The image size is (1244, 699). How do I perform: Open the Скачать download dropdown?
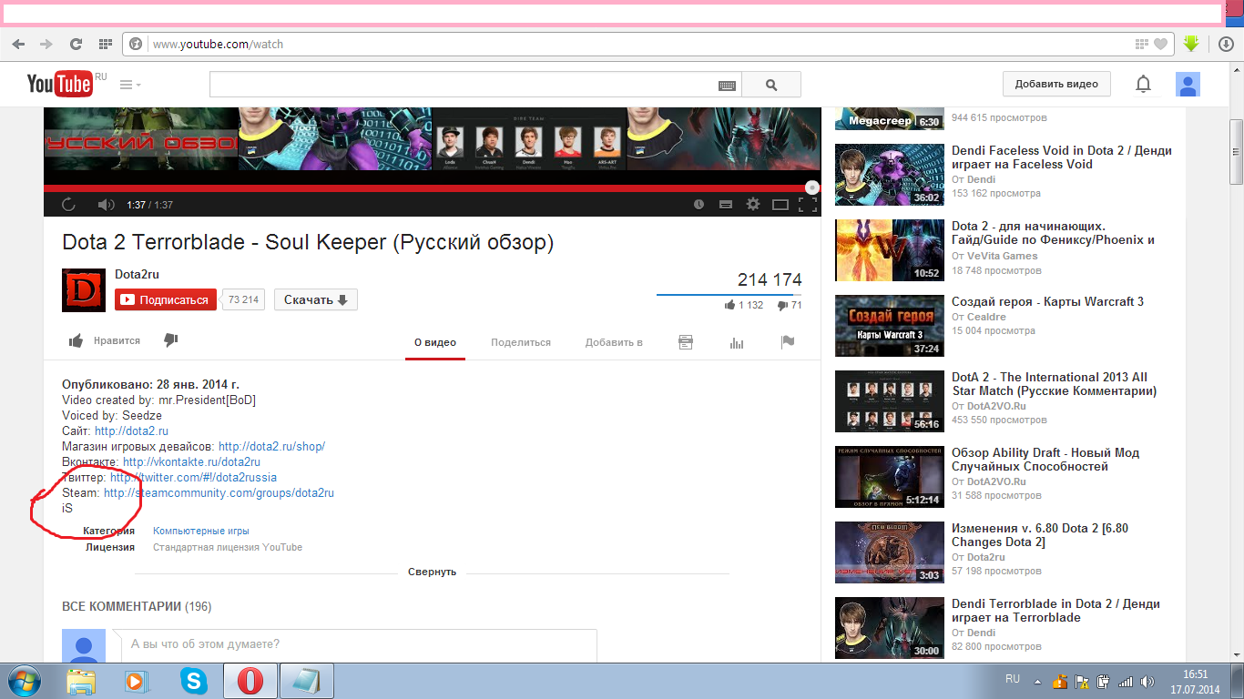(x=316, y=299)
